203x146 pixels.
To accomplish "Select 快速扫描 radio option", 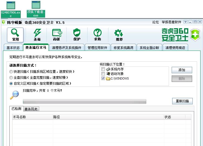I will pyautogui.click(x=11, y=72).
